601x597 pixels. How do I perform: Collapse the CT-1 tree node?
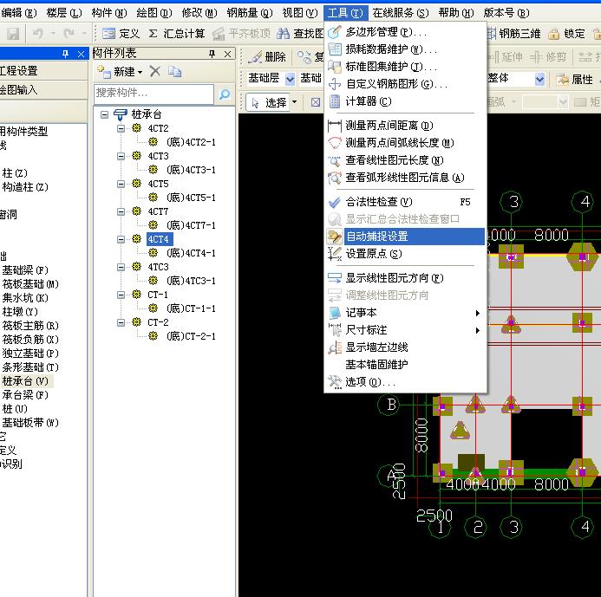121,295
